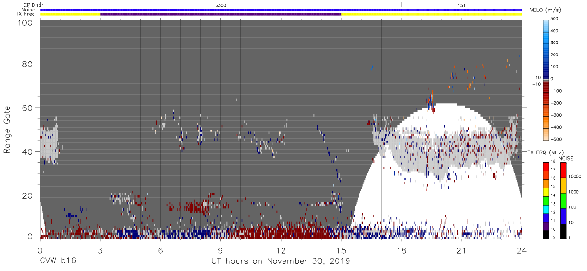Image resolution: width=587 pixels, height=271 pixels.
Task: Click the '-300' velocity scale label
Action: pyautogui.click(x=556, y=115)
